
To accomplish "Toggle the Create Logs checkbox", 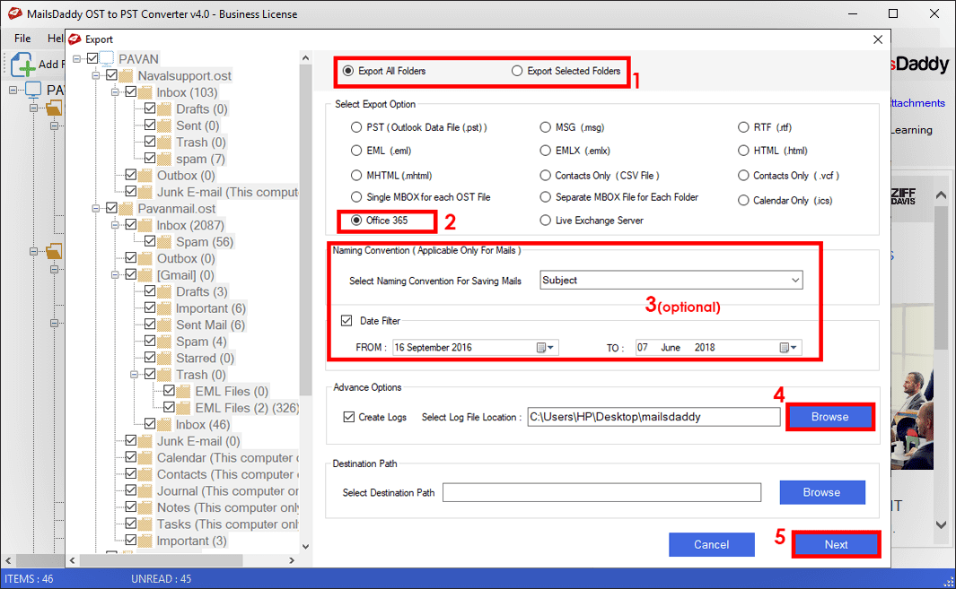I will pyautogui.click(x=349, y=417).
